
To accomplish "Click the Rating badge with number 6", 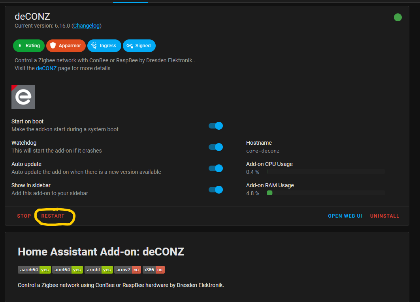I will (x=29, y=46).
